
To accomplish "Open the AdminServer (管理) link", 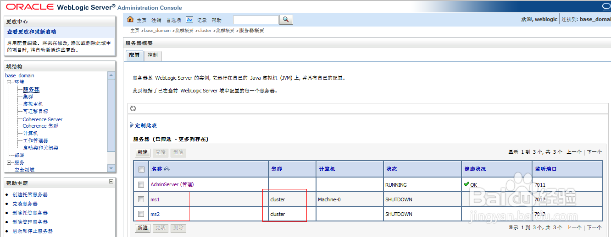I will (172, 185).
